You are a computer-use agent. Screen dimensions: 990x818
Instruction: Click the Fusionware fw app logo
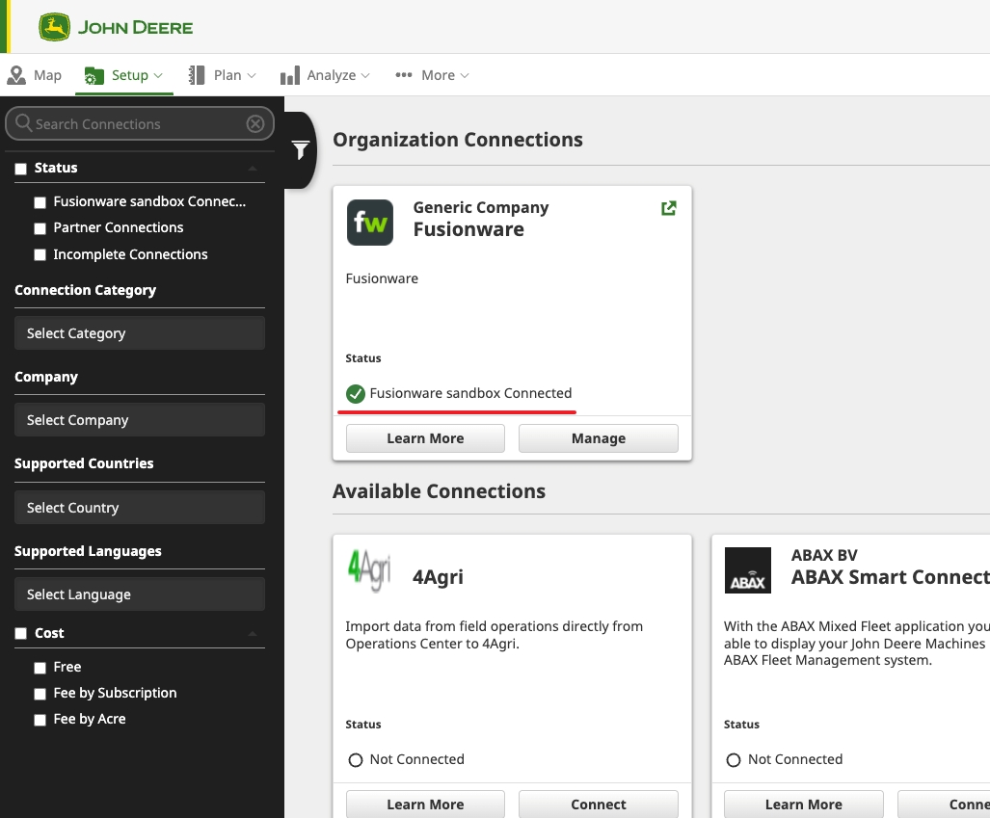pos(370,223)
